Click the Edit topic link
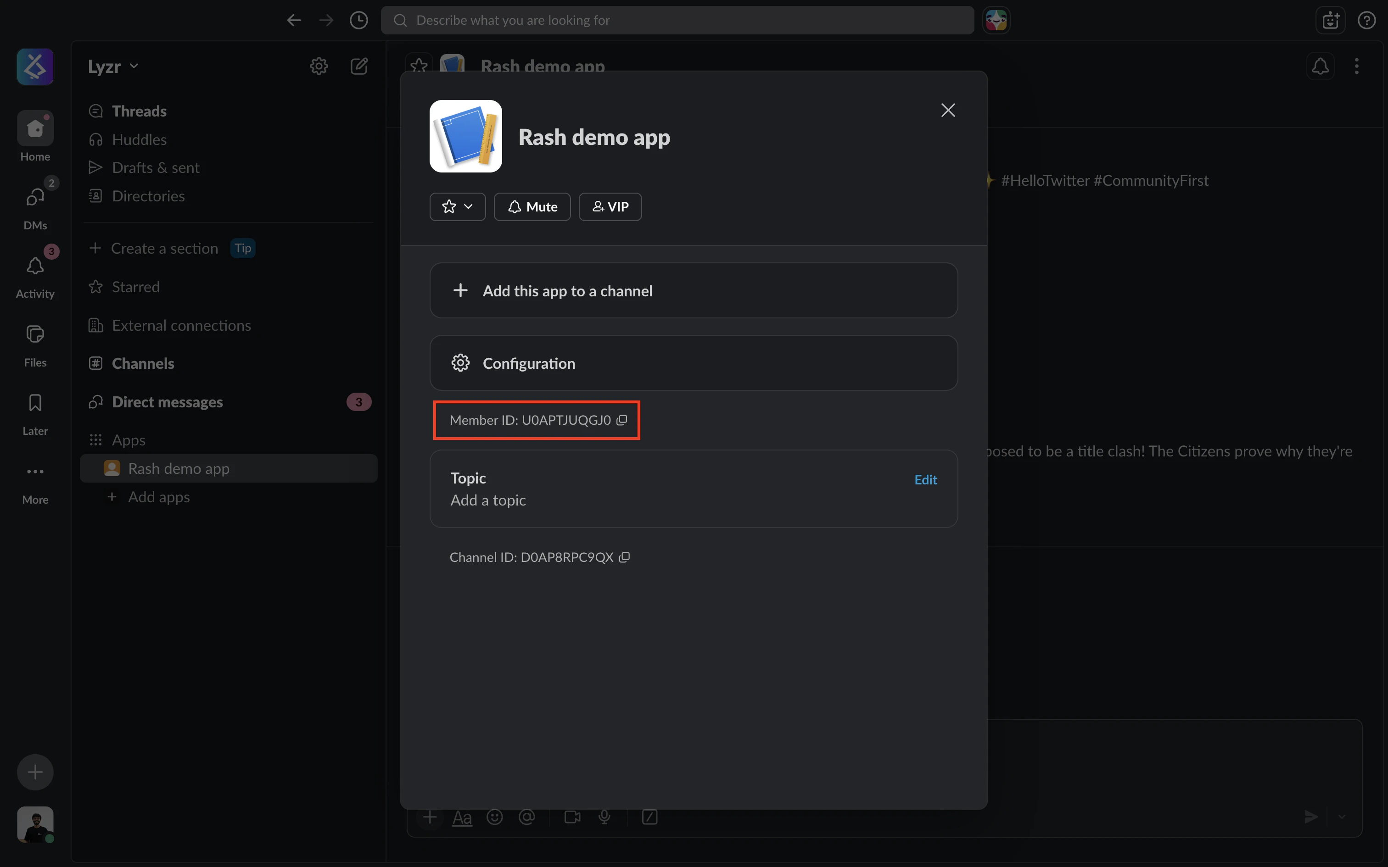Viewport: 1388px width, 867px height. click(925, 480)
